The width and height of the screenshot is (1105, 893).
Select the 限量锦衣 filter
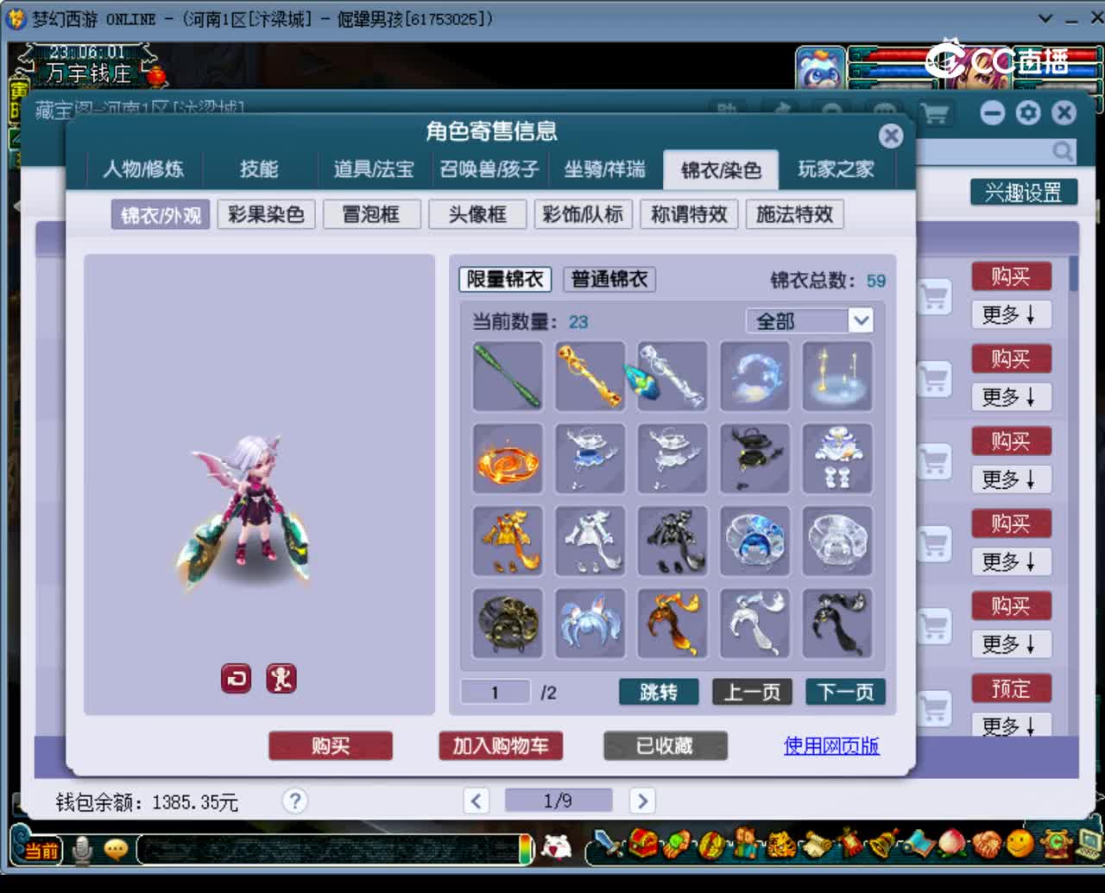coord(505,279)
